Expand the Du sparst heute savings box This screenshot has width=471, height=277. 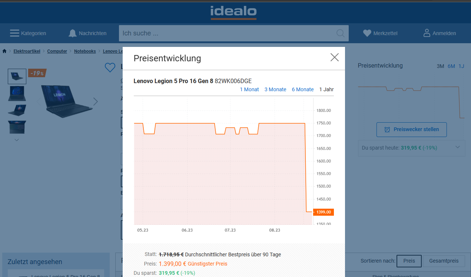tap(458, 147)
